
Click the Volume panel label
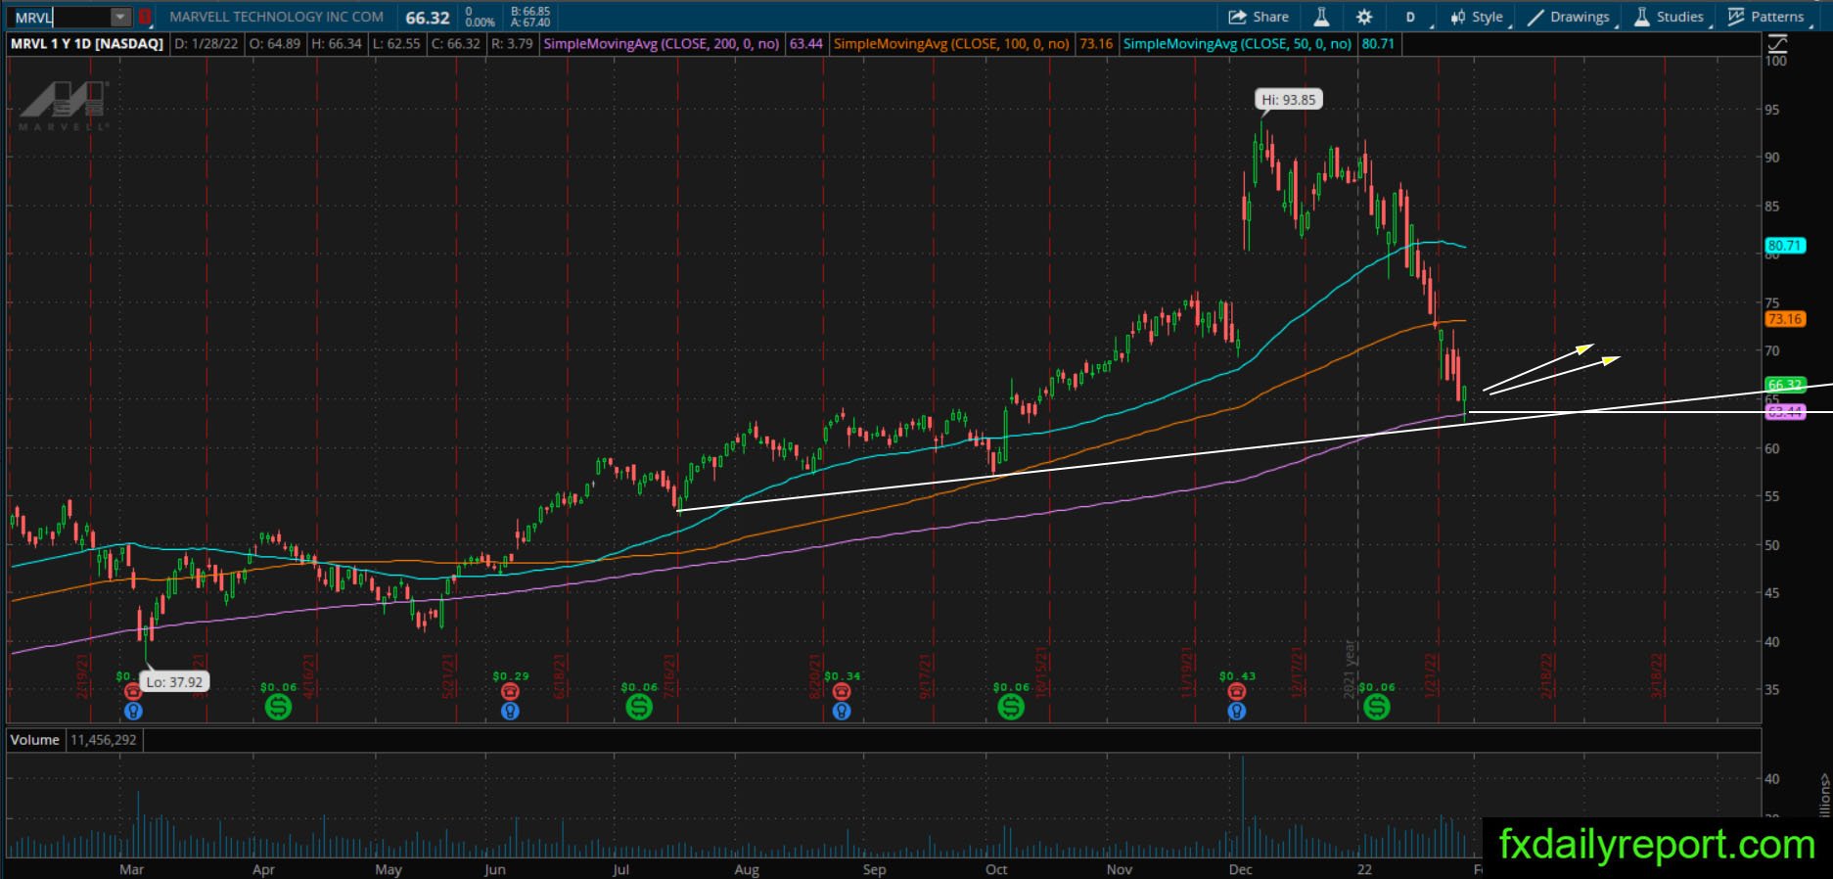[34, 740]
